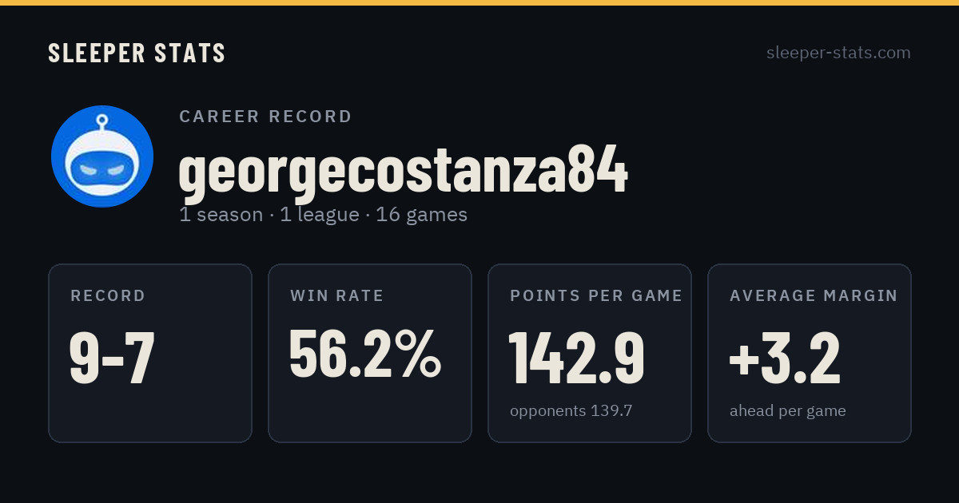Click the 142.9 points value

pyautogui.click(x=577, y=357)
